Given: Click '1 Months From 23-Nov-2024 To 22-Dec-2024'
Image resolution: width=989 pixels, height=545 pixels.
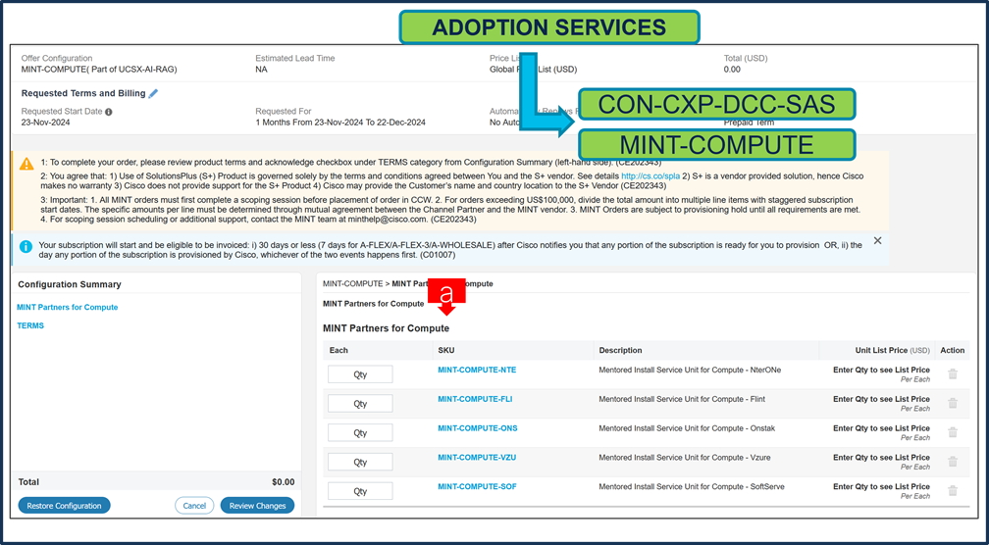Looking at the screenshot, I should (x=339, y=123).
